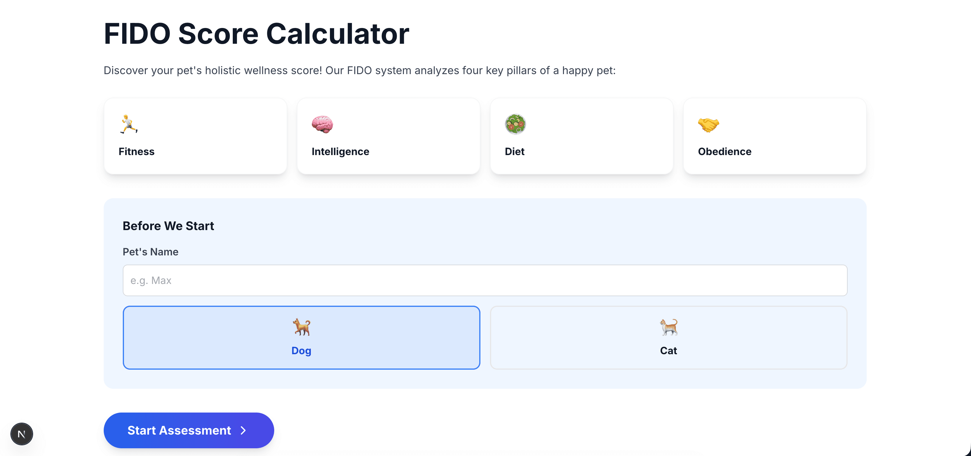Switch the pet selection to Cat
The width and height of the screenshot is (971, 456).
coord(668,338)
